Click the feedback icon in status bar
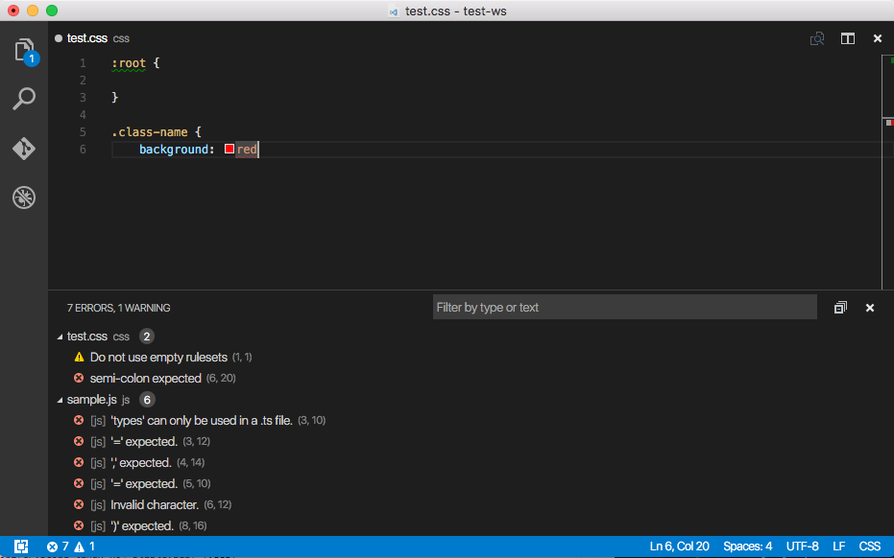This screenshot has width=894, height=558. [20, 546]
